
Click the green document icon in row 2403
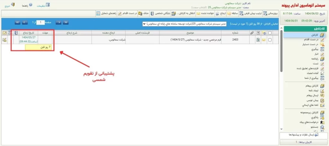(258, 40)
